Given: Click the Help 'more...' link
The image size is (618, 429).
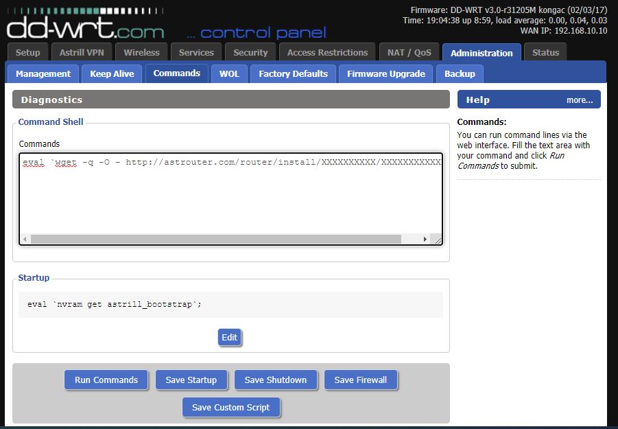Looking at the screenshot, I should pos(580,100).
